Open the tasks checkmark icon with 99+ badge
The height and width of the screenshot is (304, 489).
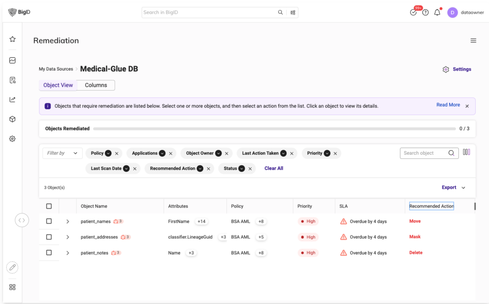(414, 12)
